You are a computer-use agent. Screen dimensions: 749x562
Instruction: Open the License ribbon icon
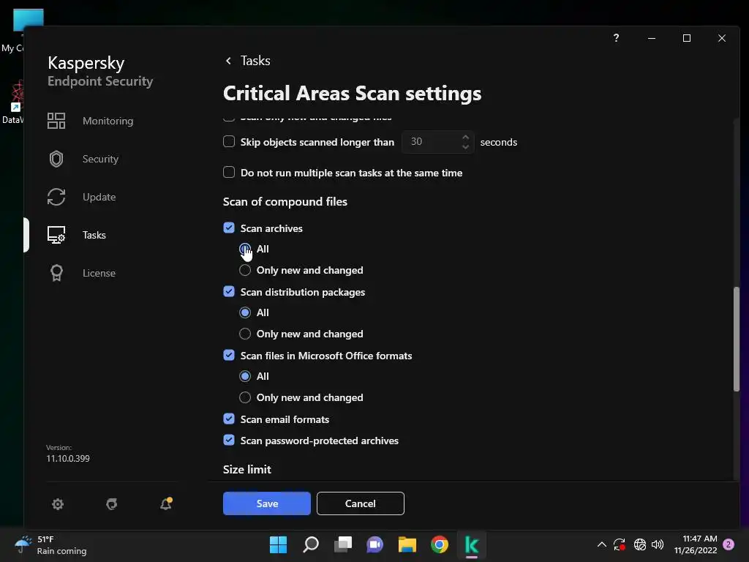tap(56, 273)
